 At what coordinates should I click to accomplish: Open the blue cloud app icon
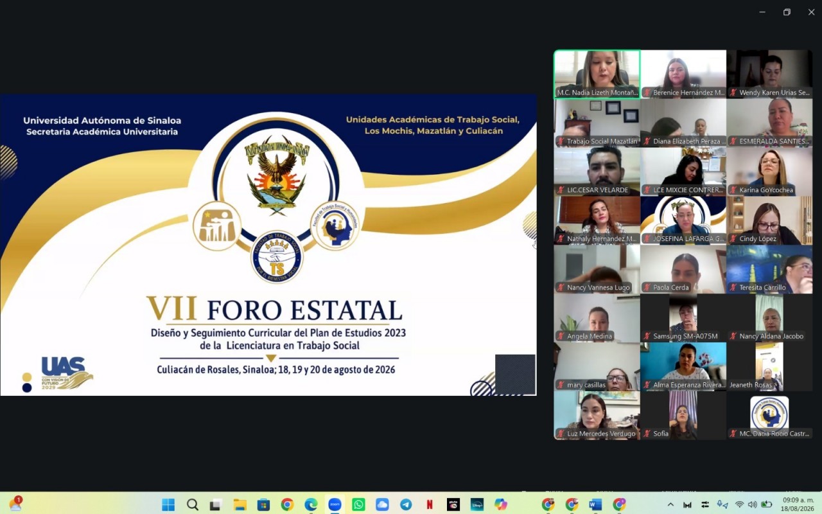click(x=382, y=504)
